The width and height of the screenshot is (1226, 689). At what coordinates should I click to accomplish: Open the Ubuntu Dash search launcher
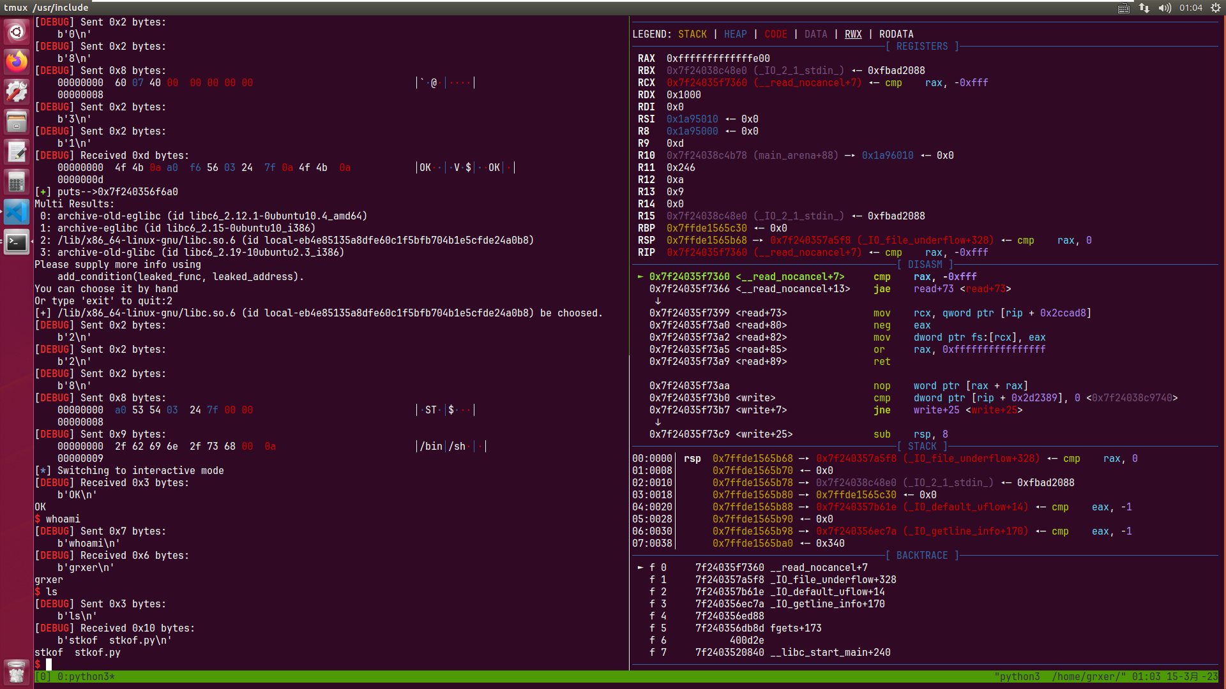(x=17, y=31)
